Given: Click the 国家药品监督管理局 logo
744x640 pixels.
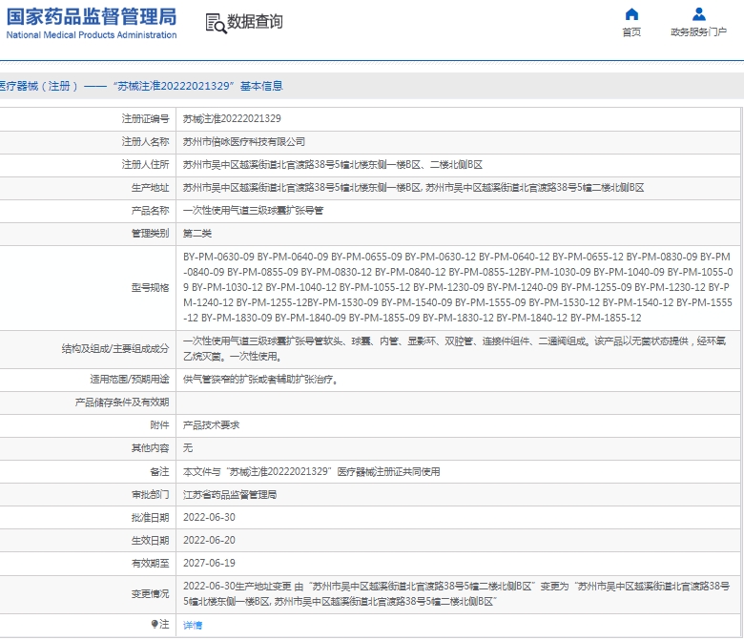Looking at the screenshot, I should tap(92, 23).
